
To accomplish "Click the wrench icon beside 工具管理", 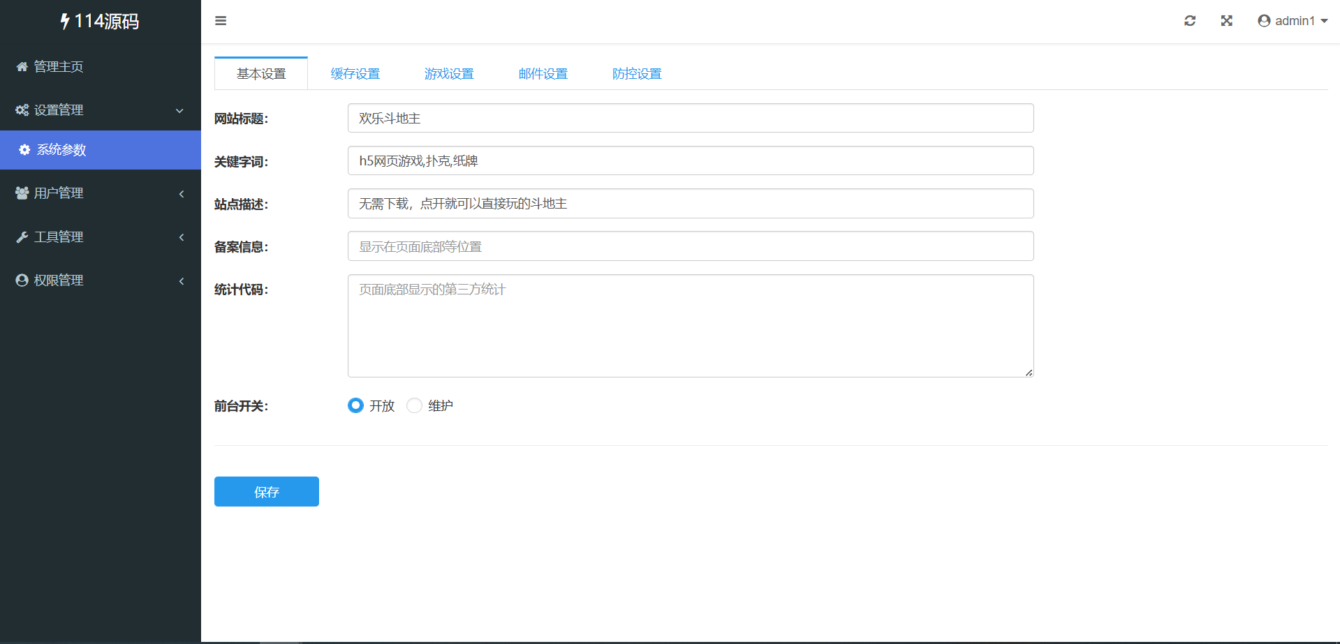I will coord(22,237).
